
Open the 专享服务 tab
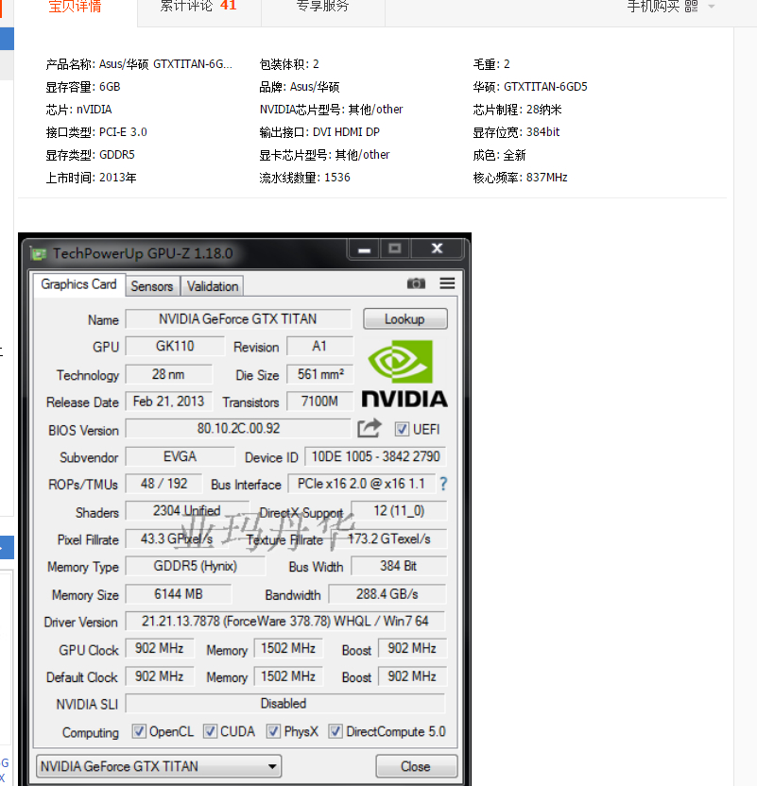click(322, 6)
